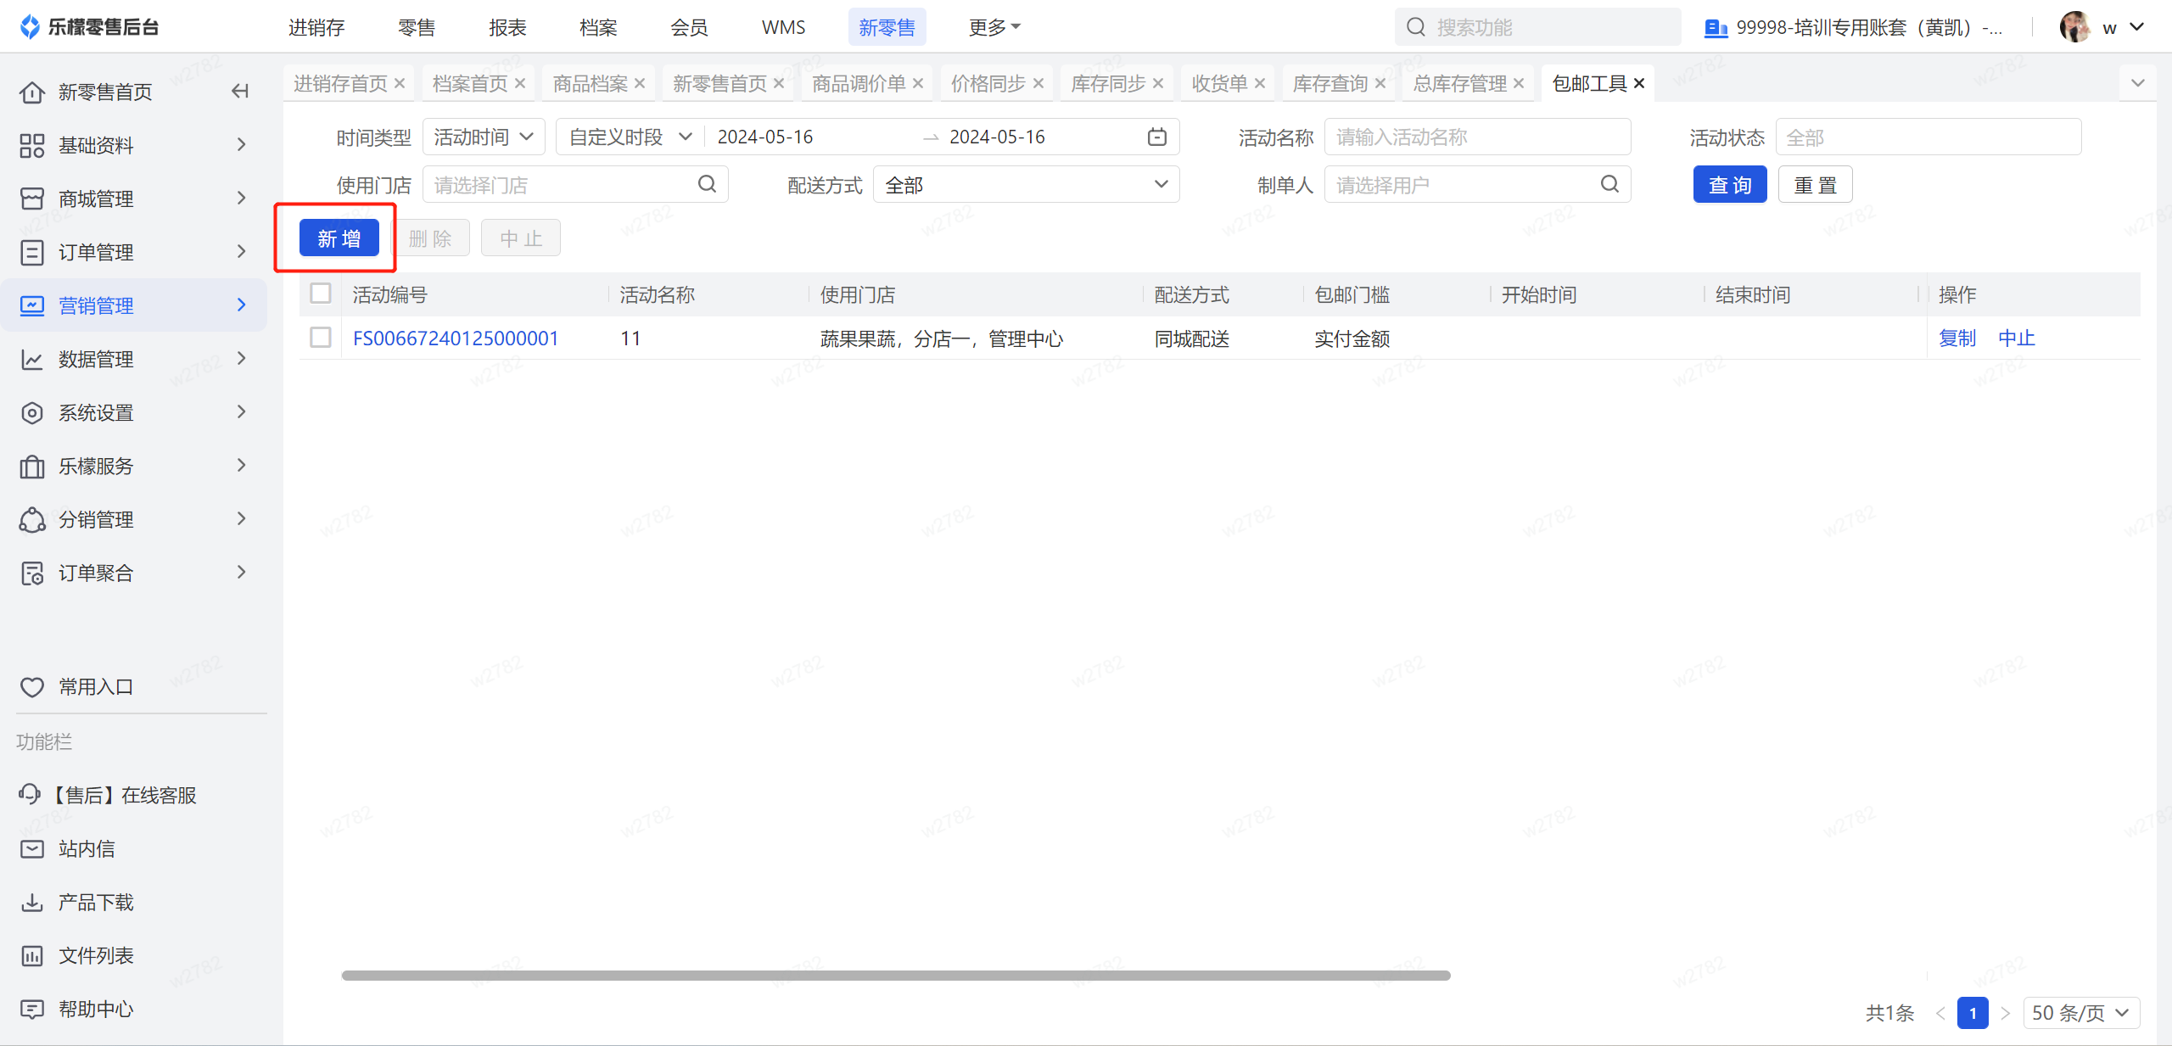
Task: Click the 订单管理 document icon
Action: [x=32, y=252]
